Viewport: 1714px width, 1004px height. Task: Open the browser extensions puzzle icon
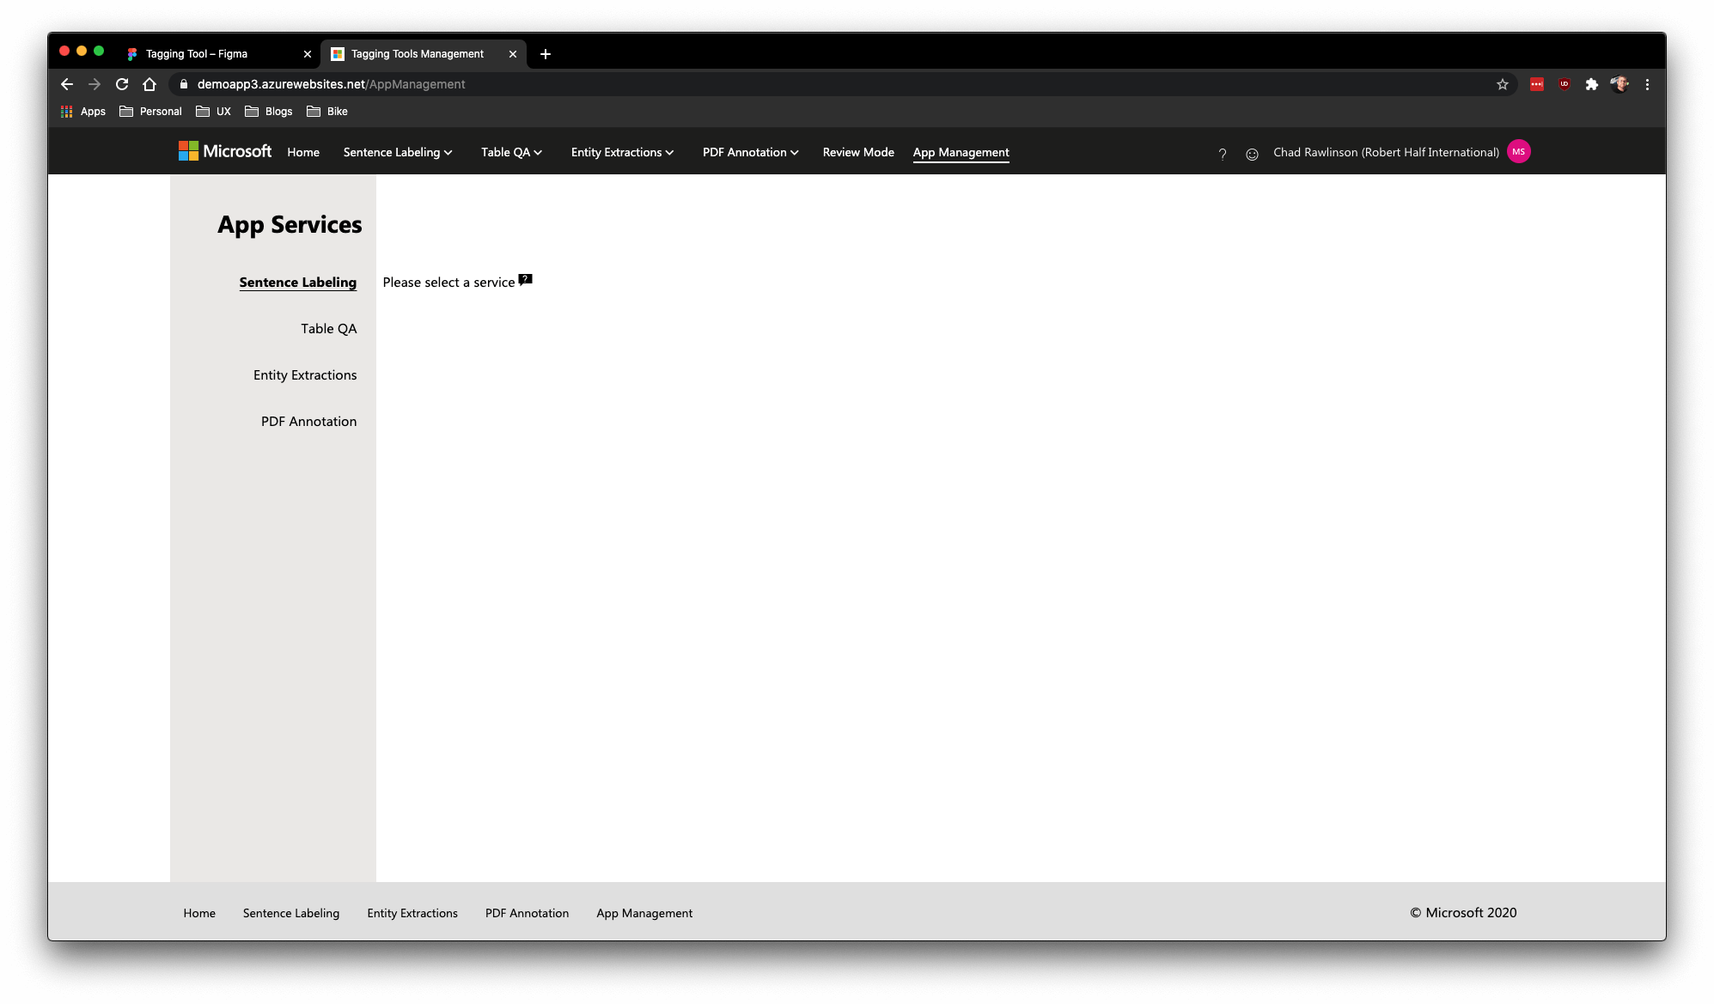1591,84
